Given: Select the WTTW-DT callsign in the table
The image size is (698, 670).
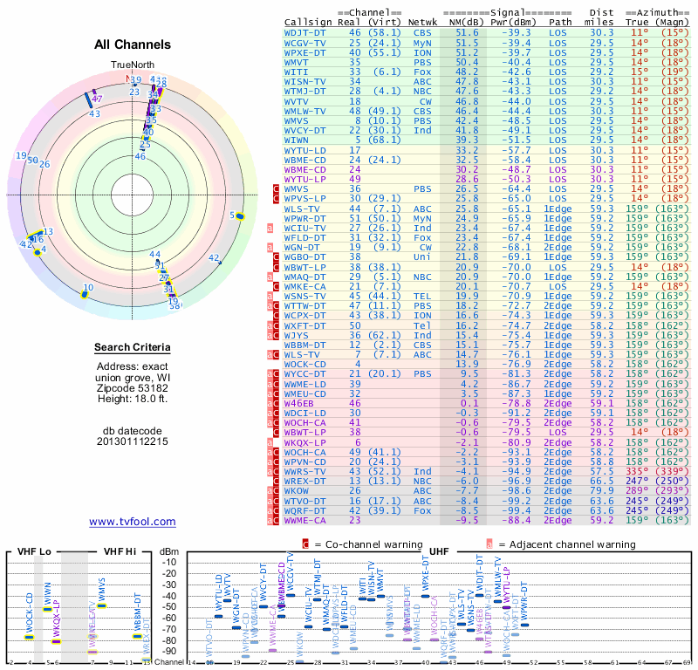Looking at the screenshot, I should pos(305,306).
